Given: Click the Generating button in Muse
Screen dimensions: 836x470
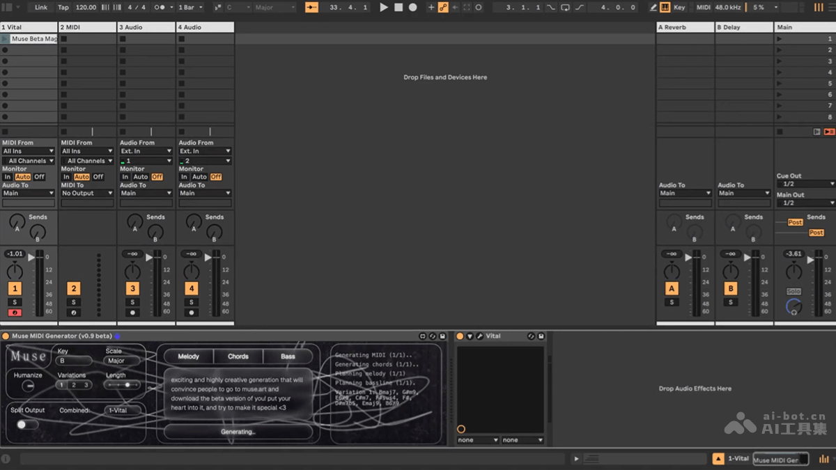Looking at the screenshot, I should pos(238,432).
